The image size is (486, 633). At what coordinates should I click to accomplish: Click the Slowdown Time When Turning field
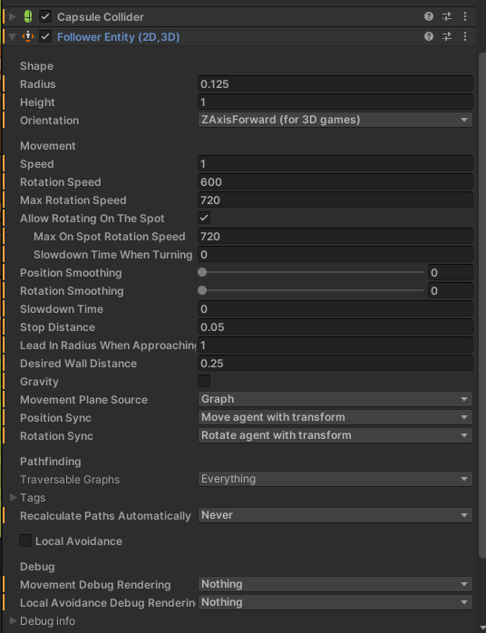(x=335, y=254)
